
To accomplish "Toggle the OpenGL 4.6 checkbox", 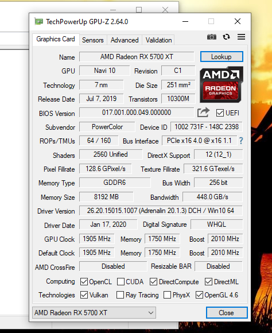I will coord(199,295).
